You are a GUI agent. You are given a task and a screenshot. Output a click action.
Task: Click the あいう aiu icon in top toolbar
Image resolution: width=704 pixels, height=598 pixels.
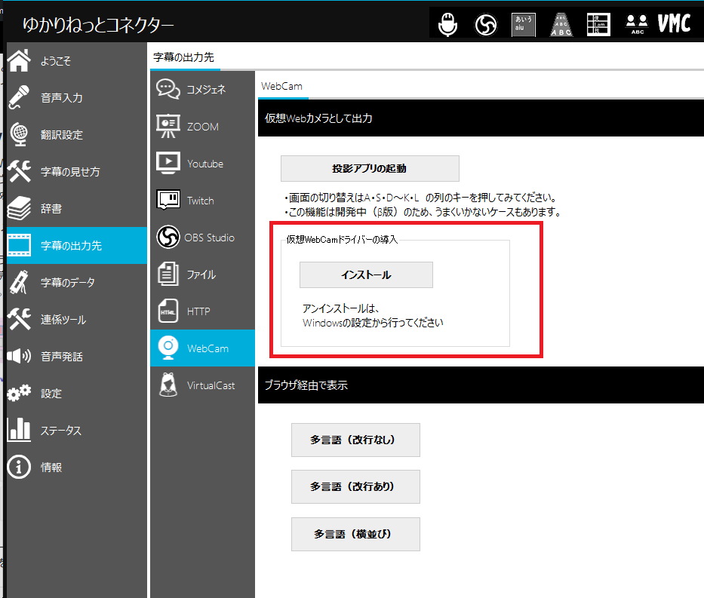tap(524, 24)
